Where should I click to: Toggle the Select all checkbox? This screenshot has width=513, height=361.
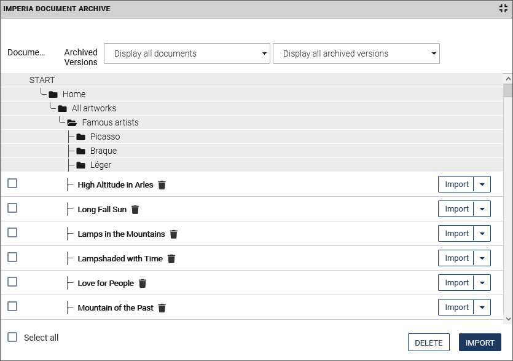(12, 337)
